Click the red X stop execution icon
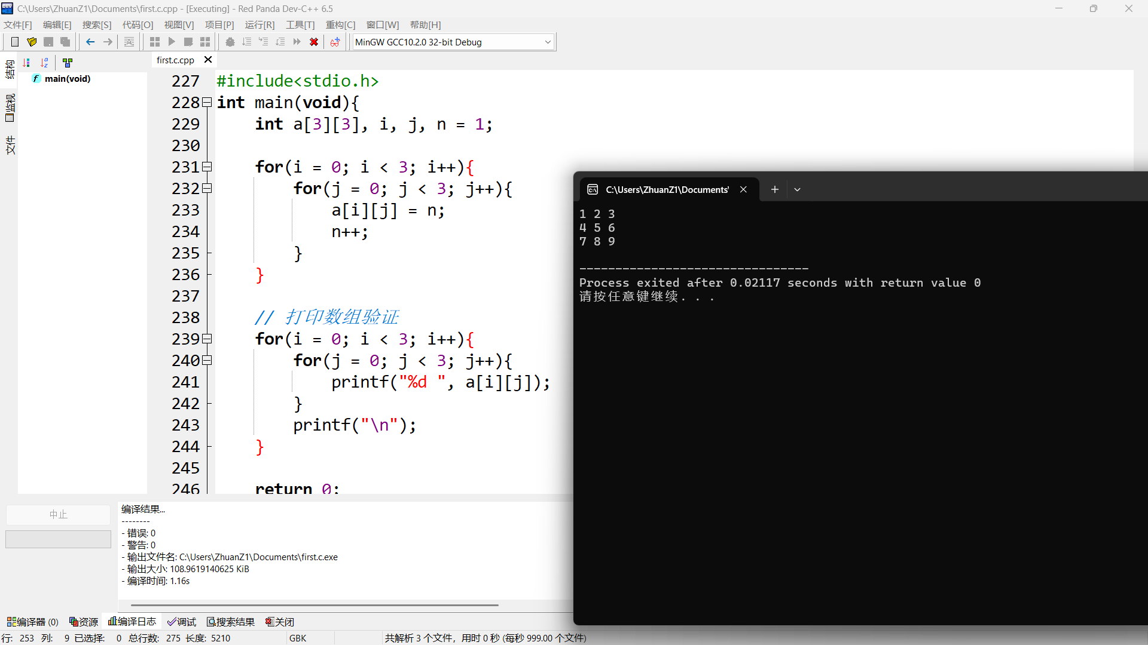1148x645 pixels. (313, 42)
